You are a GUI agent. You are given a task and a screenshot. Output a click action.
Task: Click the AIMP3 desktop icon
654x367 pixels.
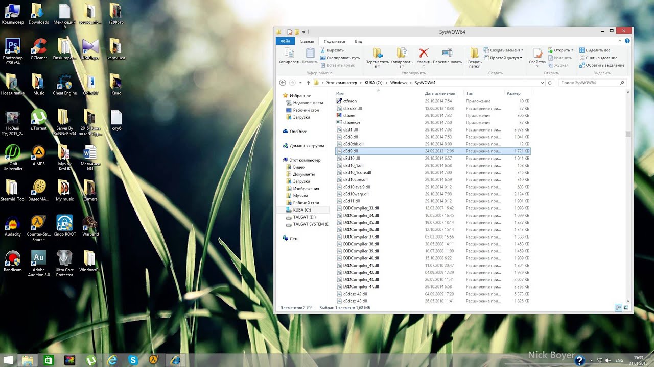coord(39,155)
